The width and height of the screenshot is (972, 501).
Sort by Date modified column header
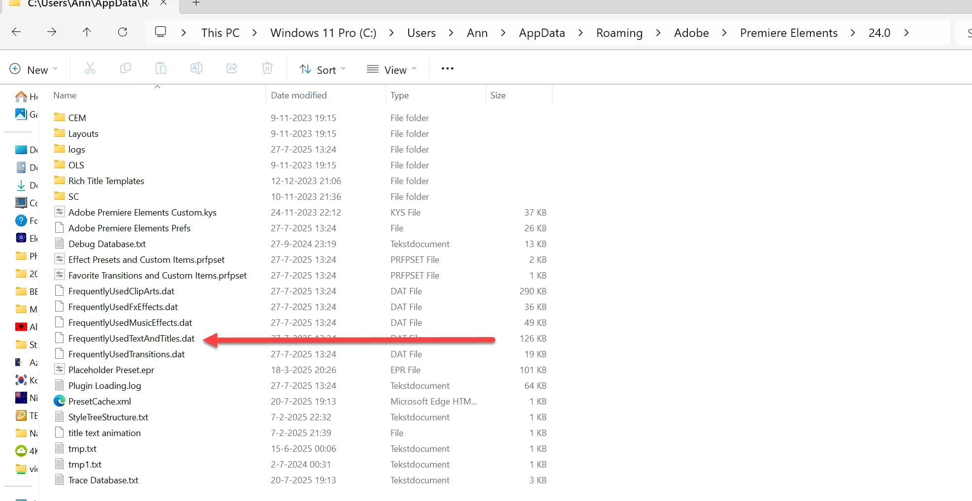pyautogui.click(x=299, y=95)
